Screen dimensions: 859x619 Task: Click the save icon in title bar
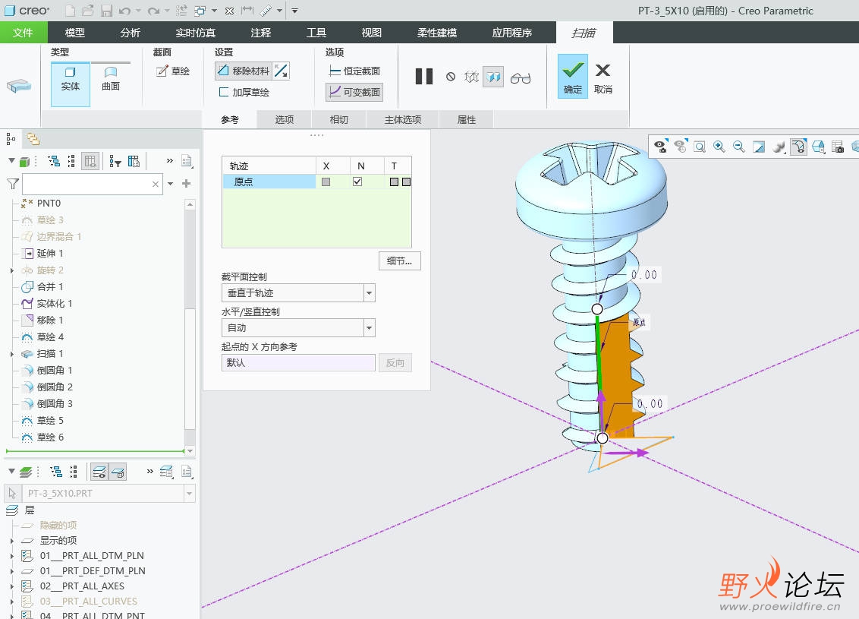(106, 11)
